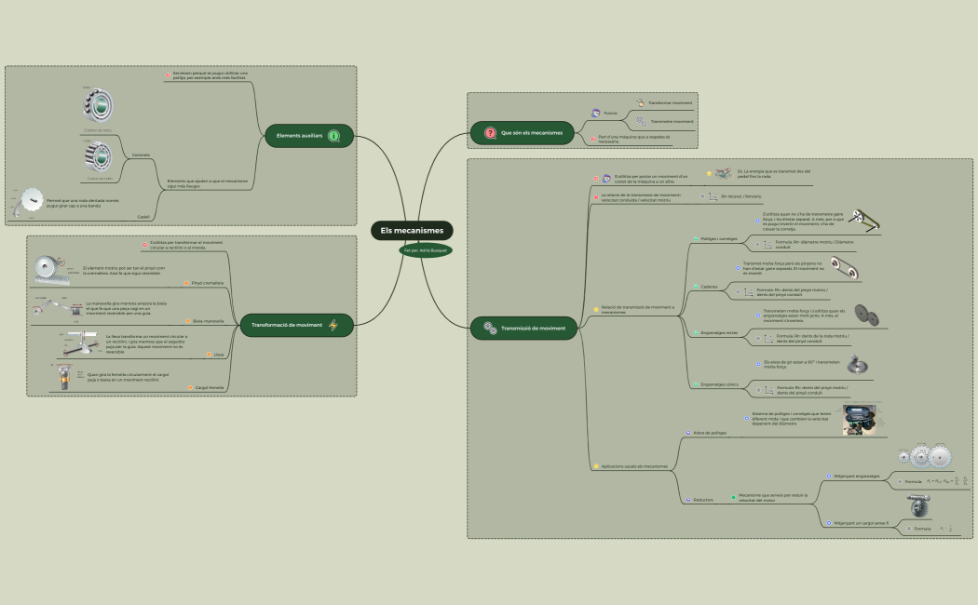
Task: Select the 'Cadenes' branch node
Action: tap(710, 287)
